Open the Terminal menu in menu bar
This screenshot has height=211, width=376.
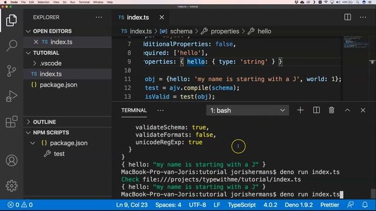[x=84, y=2]
